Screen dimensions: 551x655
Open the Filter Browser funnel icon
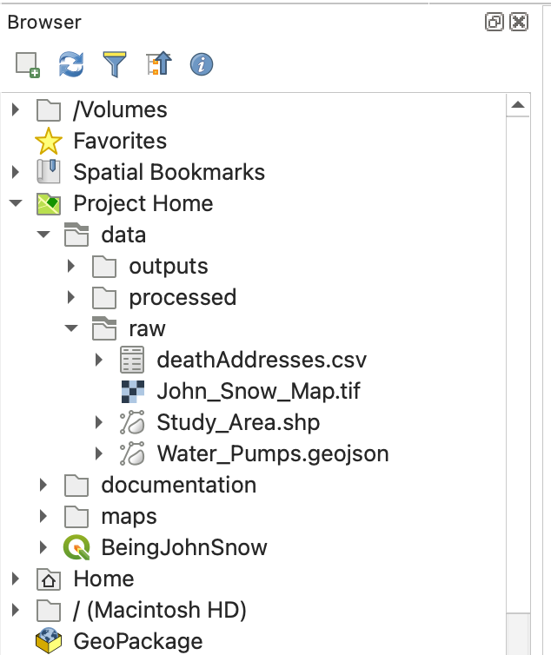pos(115,64)
